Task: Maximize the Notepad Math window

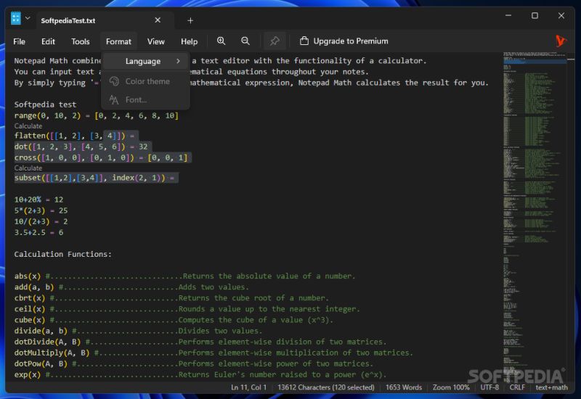Action: point(535,15)
